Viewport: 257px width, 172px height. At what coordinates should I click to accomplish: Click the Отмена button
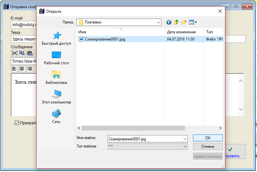208,147
